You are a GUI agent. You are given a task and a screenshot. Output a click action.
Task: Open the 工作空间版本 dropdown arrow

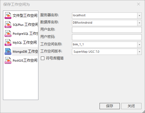click(139, 52)
